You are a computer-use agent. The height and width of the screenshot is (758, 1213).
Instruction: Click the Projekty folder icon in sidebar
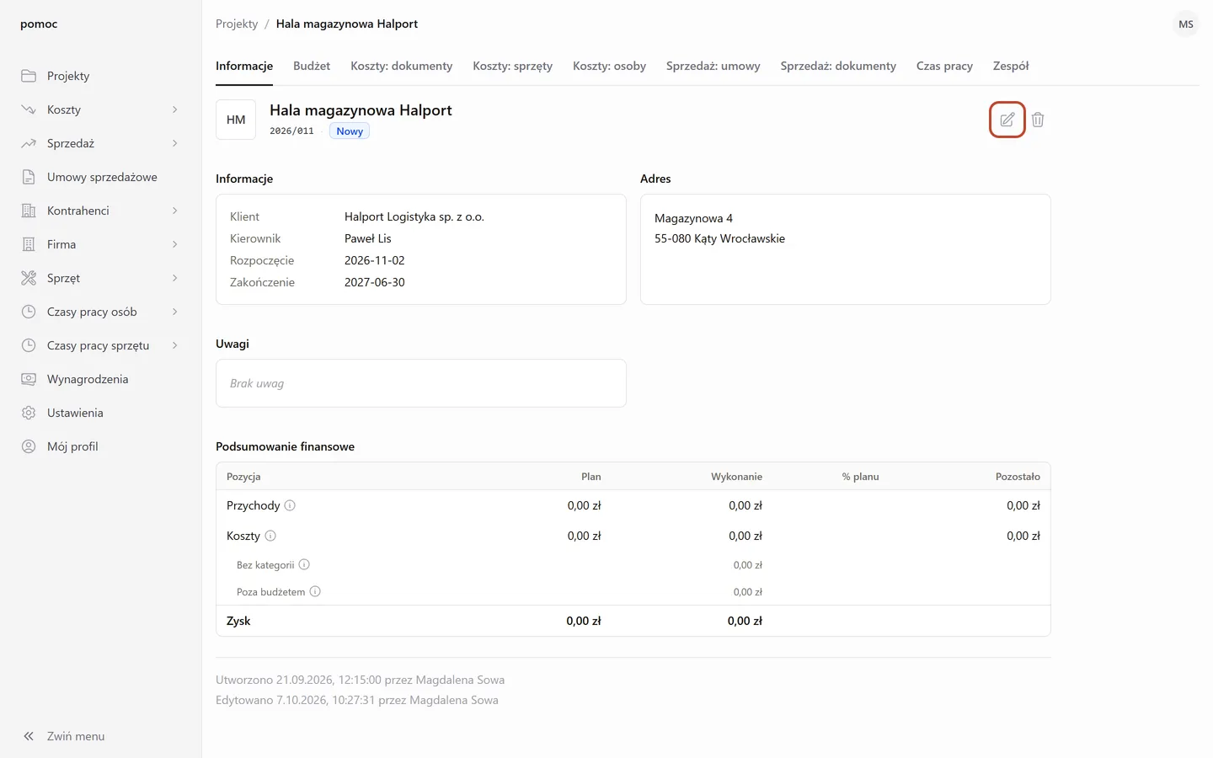pyautogui.click(x=29, y=76)
